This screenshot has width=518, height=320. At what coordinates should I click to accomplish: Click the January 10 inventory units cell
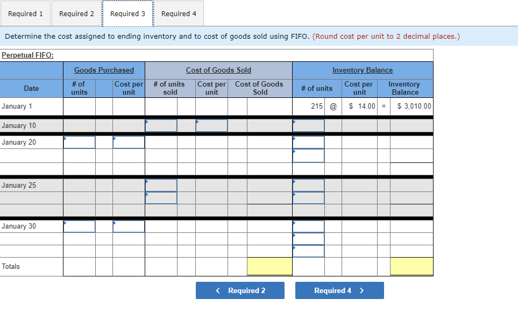[309, 125]
